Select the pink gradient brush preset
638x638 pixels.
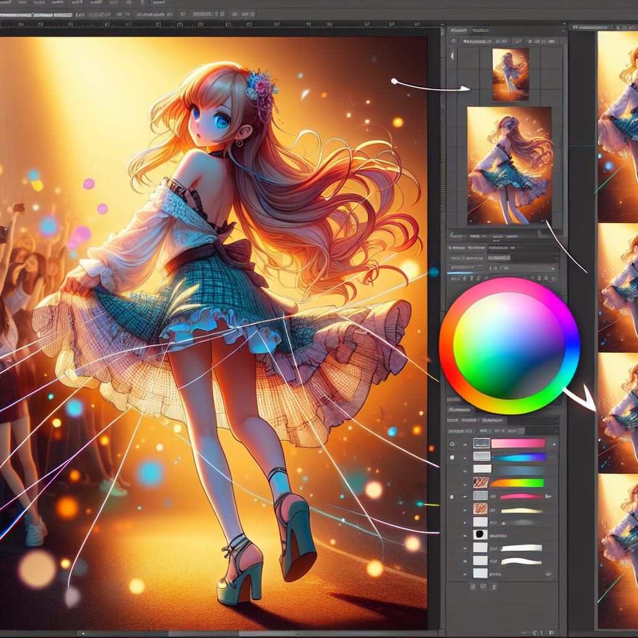pyautogui.click(x=518, y=443)
